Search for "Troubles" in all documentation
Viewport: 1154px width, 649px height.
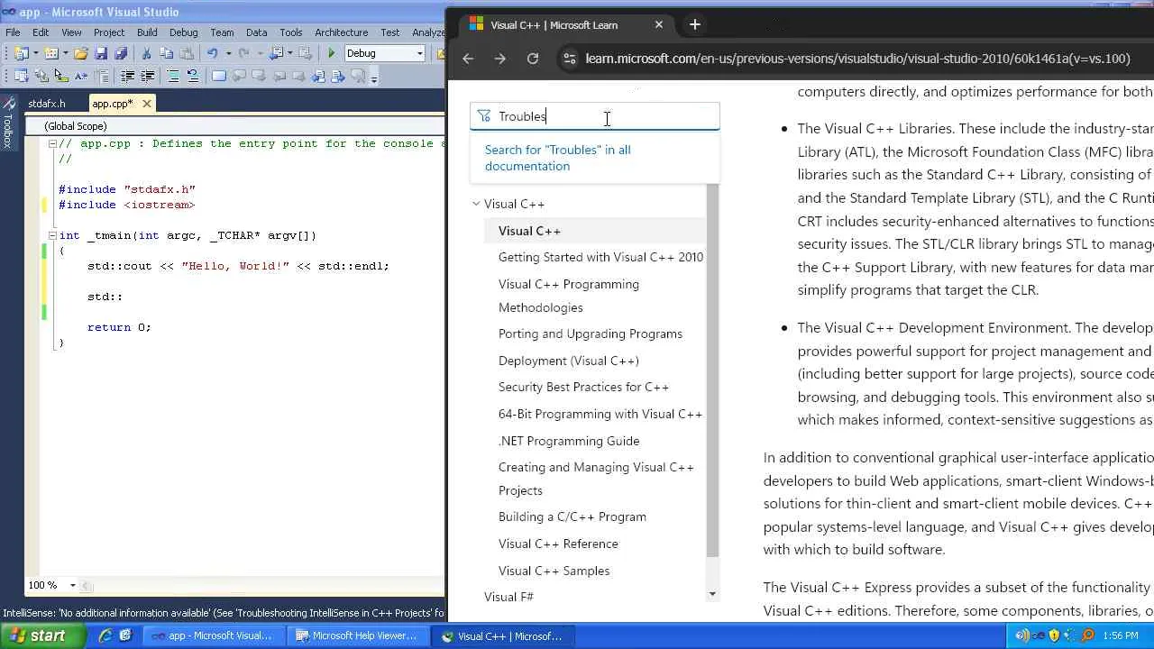pyautogui.click(x=557, y=158)
